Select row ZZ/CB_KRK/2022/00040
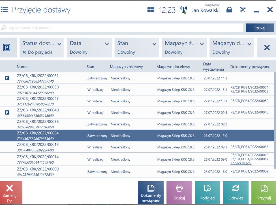Image resolution: width=276 pixels, height=205 pixels. [x=137, y=113]
